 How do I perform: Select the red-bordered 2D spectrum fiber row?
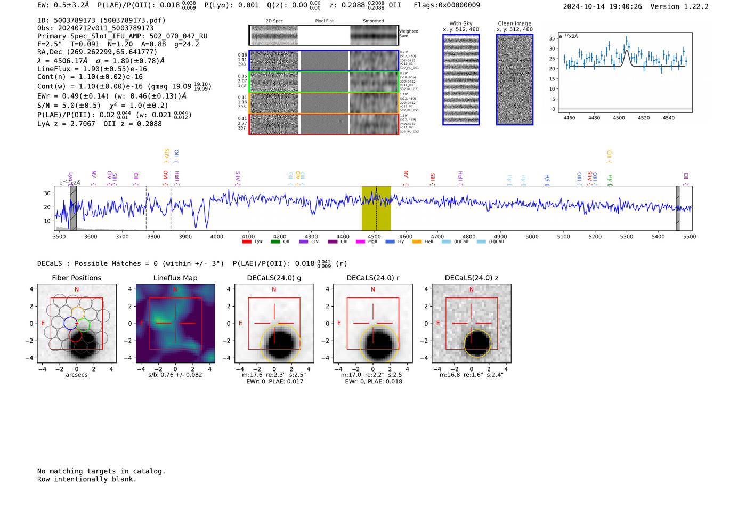coord(323,124)
